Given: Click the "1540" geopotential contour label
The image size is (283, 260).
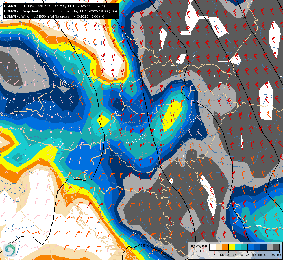Looking at the screenshot, I should [x=236, y=74].
